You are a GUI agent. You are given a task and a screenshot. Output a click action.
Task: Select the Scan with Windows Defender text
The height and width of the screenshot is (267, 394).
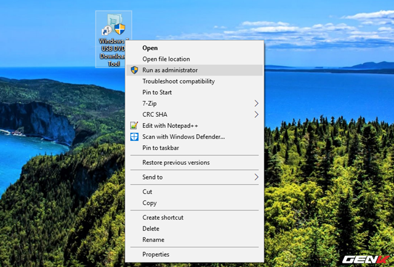[183, 137]
